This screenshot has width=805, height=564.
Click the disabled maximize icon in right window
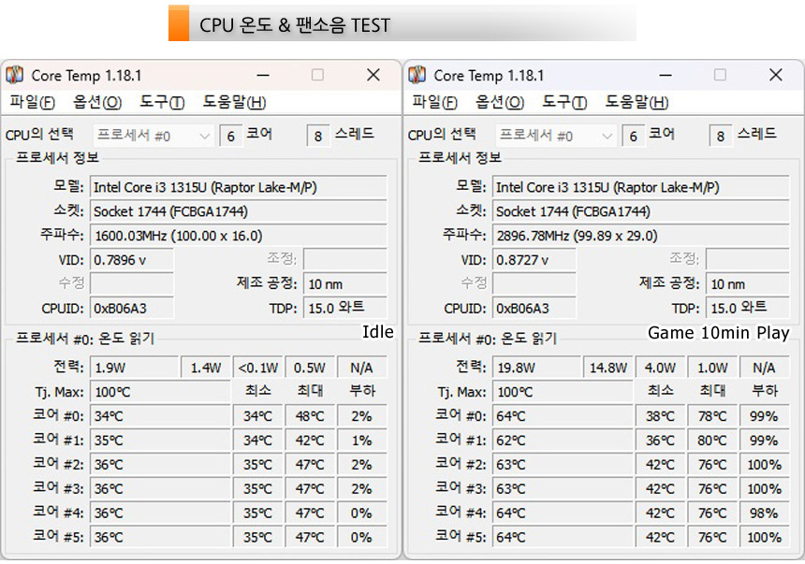click(721, 75)
